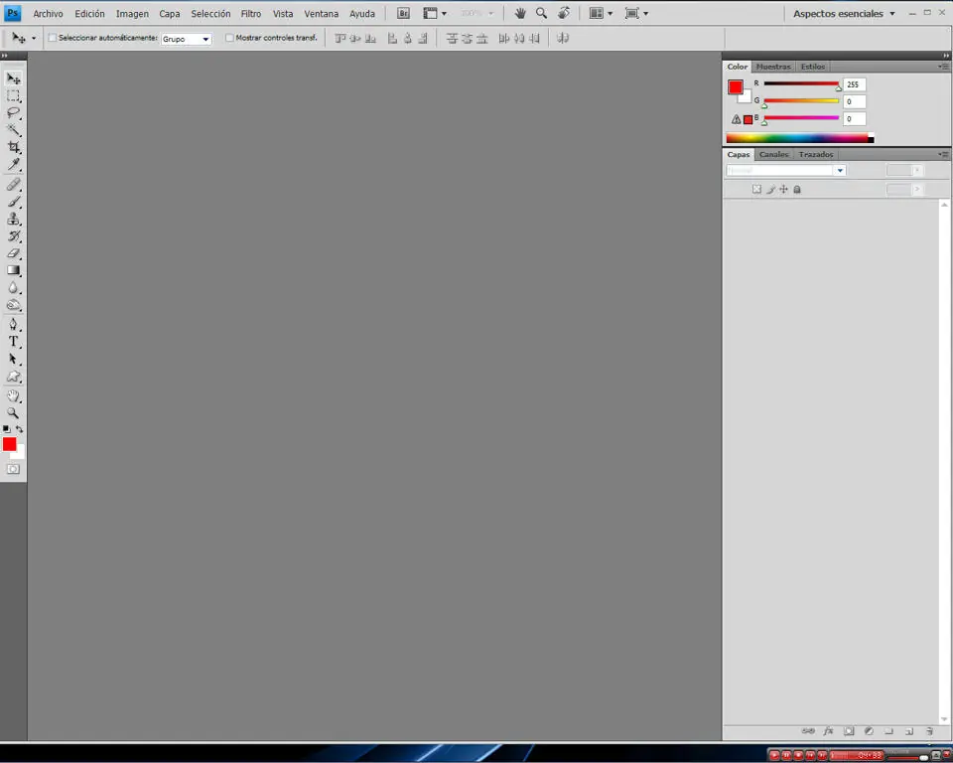
Task: Select the Eyedropper tool
Action: tap(13, 164)
